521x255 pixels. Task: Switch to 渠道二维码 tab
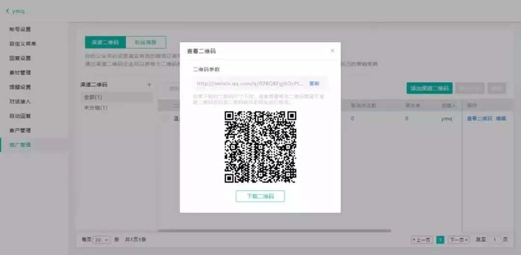(x=105, y=42)
